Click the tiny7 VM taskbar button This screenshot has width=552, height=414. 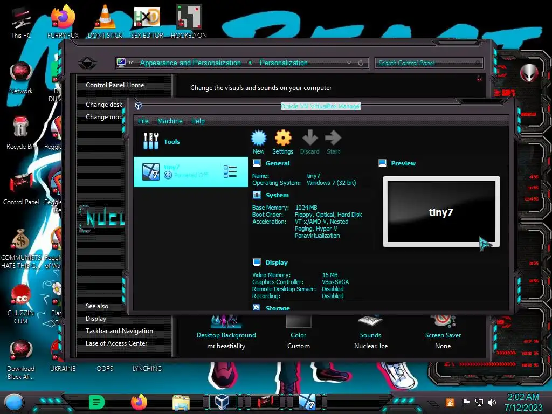click(307, 402)
